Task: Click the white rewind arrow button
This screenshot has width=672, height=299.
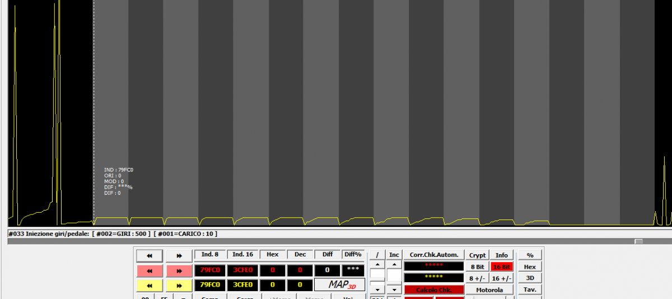Action: (150, 255)
